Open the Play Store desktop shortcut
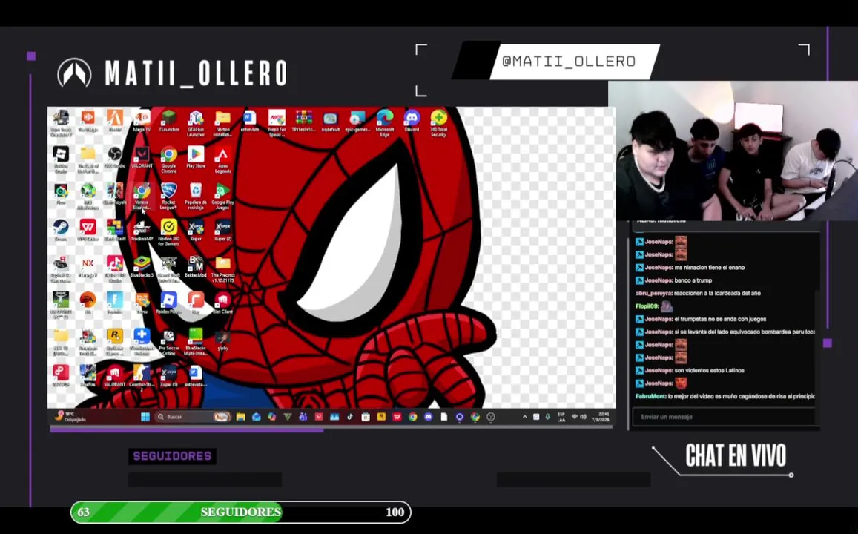Image resolution: width=858 pixels, height=534 pixels. 196,157
